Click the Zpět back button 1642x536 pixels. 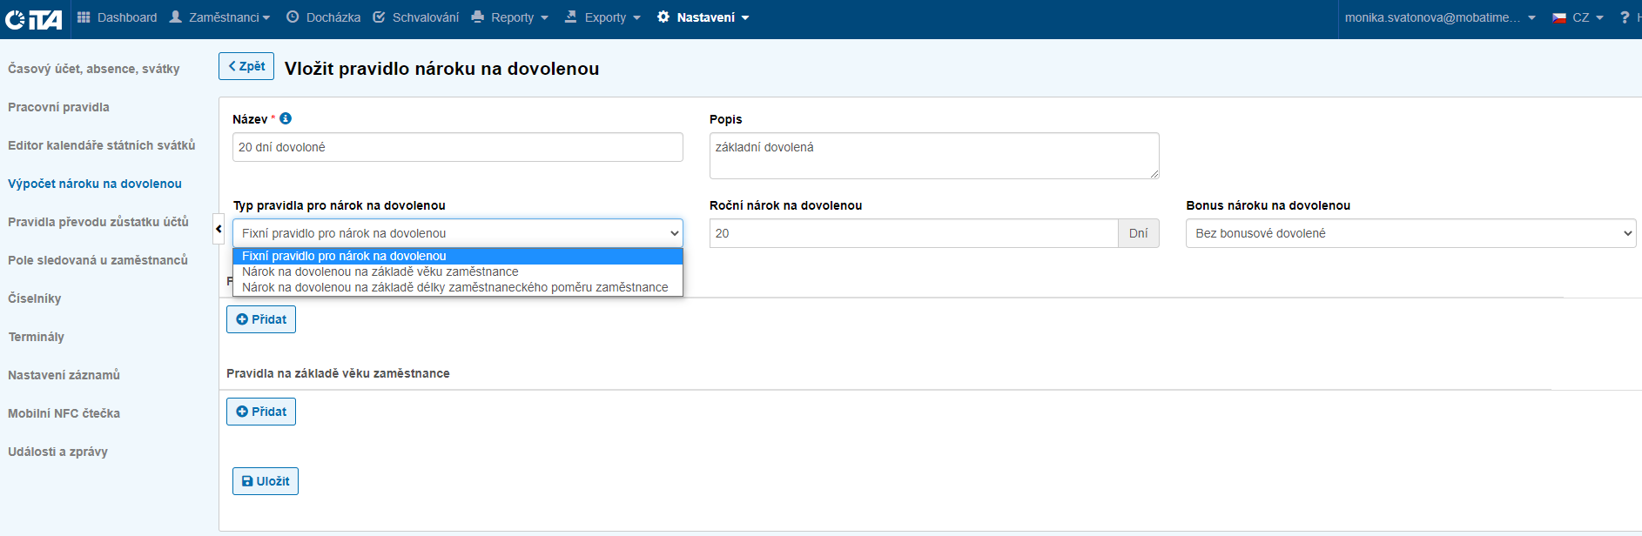[x=246, y=66]
